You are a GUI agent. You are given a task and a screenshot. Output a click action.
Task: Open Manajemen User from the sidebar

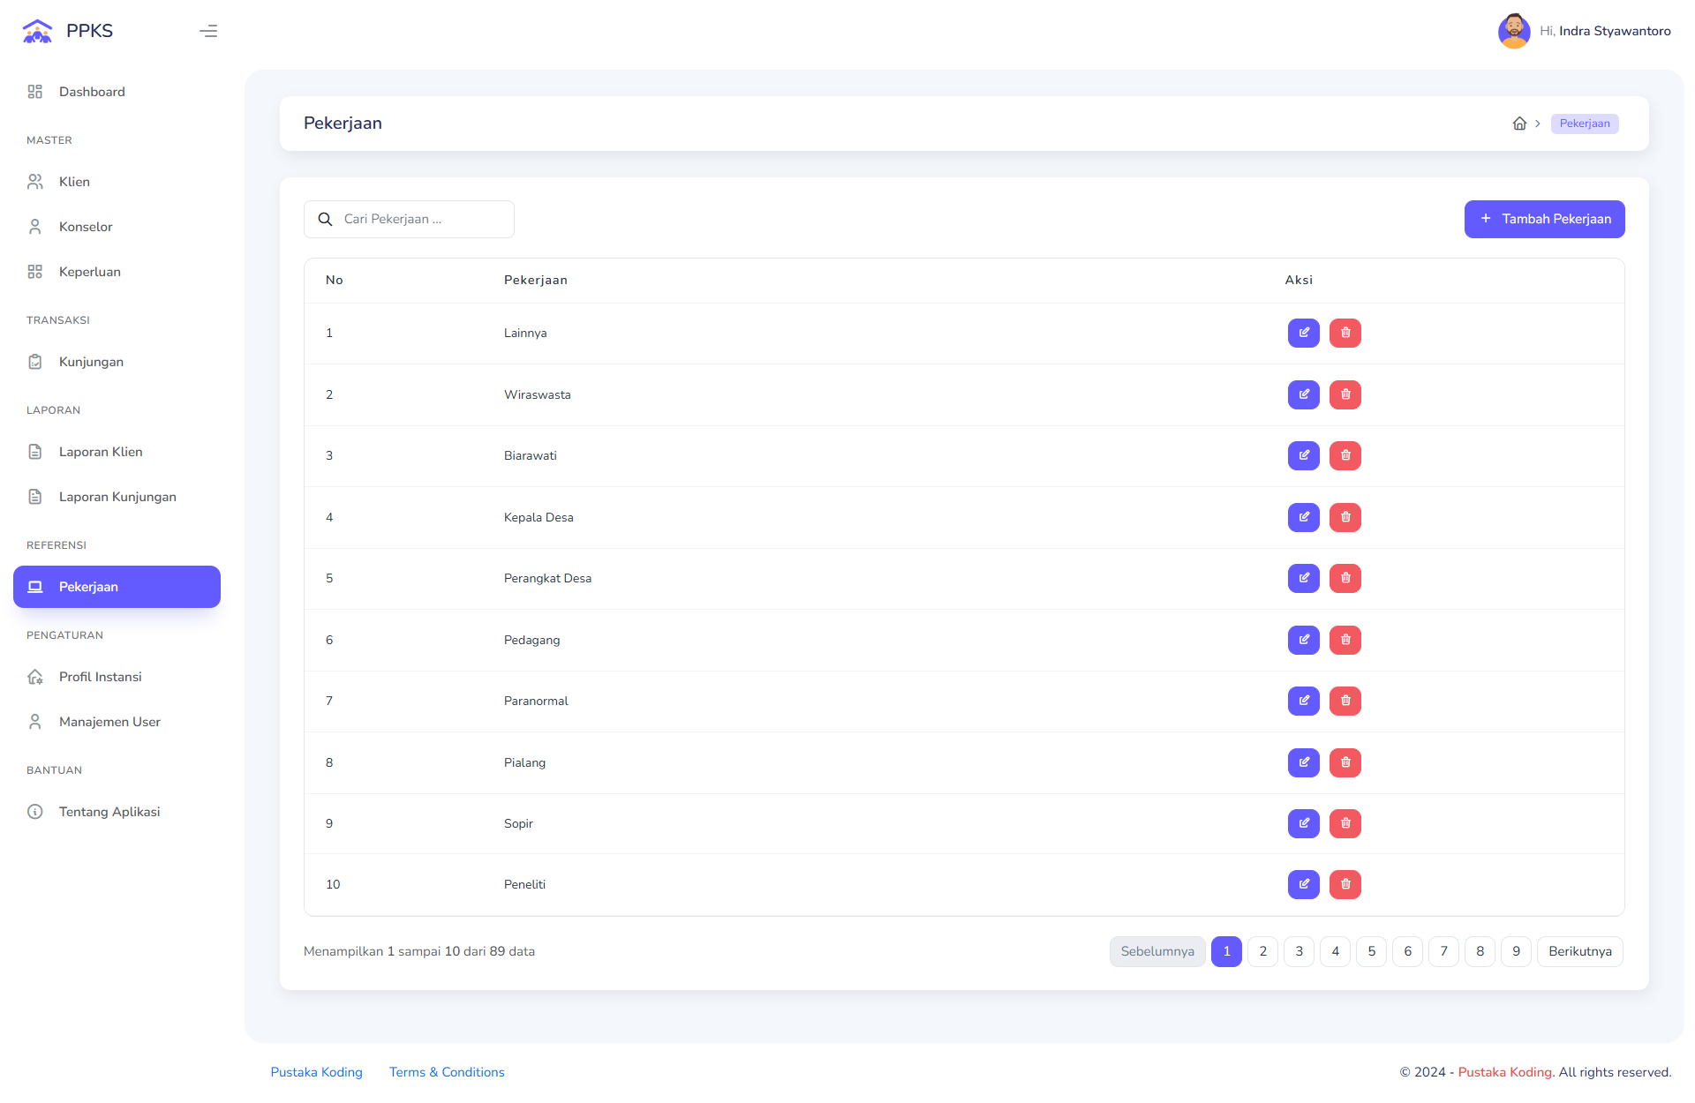pyautogui.click(x=109, y=722)
